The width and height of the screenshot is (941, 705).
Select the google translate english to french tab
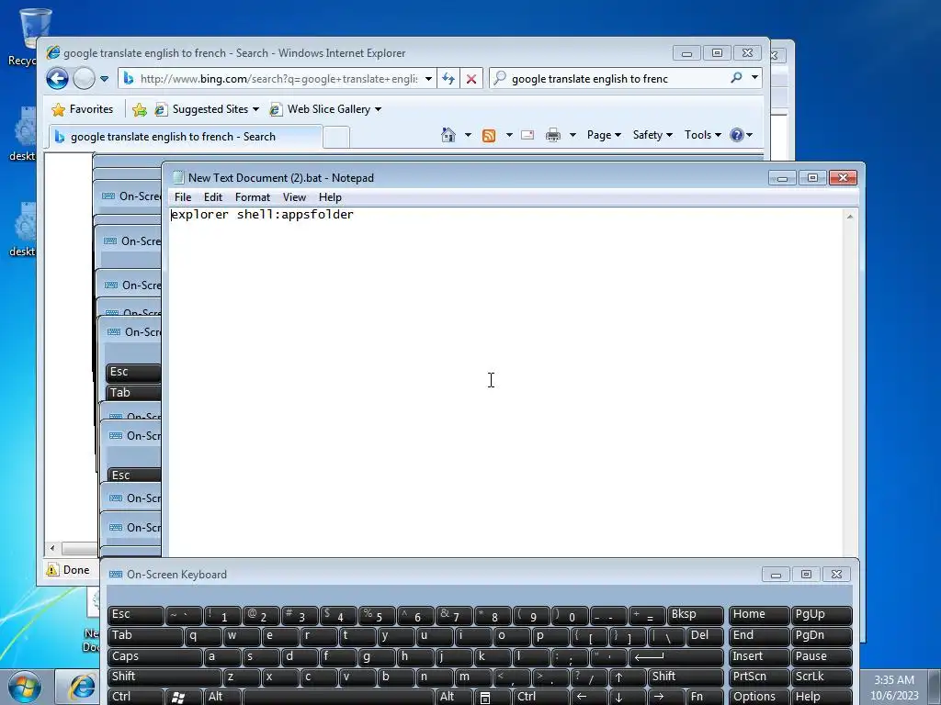pos(186,137)
